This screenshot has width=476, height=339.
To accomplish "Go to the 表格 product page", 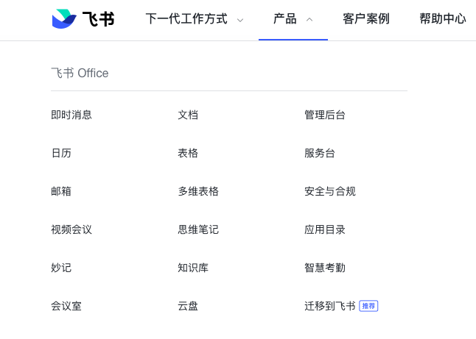I will pyautogui.click(x=188, y=153).
